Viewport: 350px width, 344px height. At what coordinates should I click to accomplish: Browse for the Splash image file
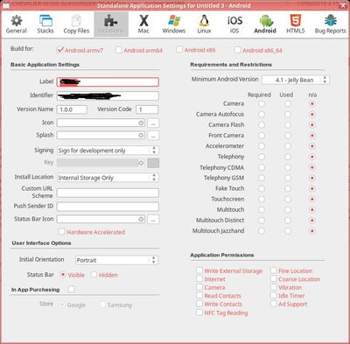tap(153, 136)
